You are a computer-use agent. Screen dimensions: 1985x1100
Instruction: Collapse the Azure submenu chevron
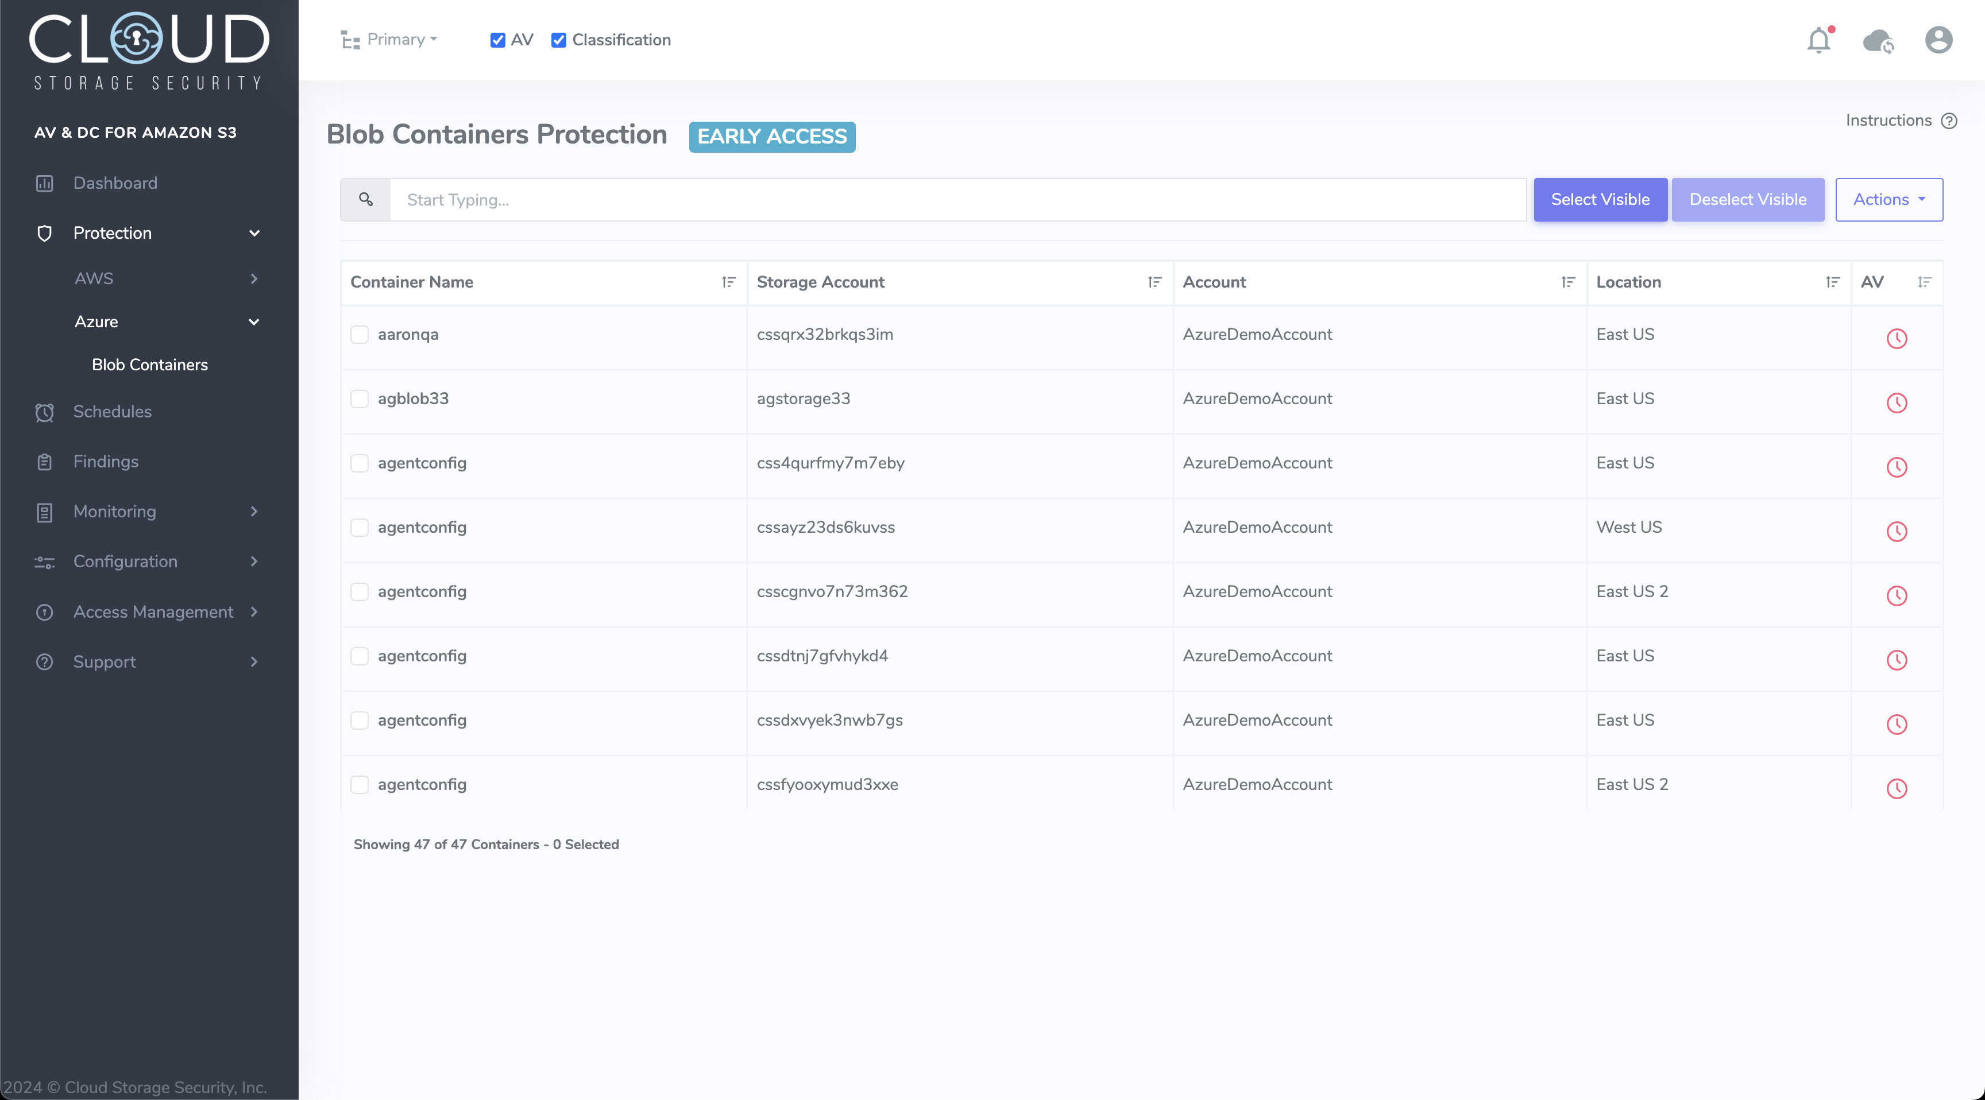(254, 322)
